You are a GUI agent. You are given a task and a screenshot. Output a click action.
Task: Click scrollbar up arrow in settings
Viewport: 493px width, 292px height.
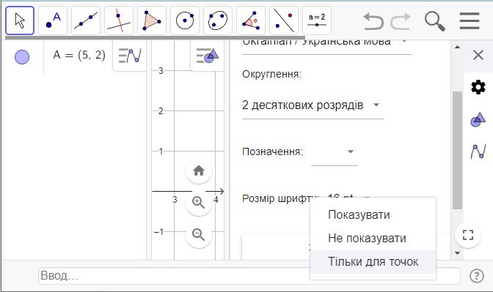tap(458, 47)
